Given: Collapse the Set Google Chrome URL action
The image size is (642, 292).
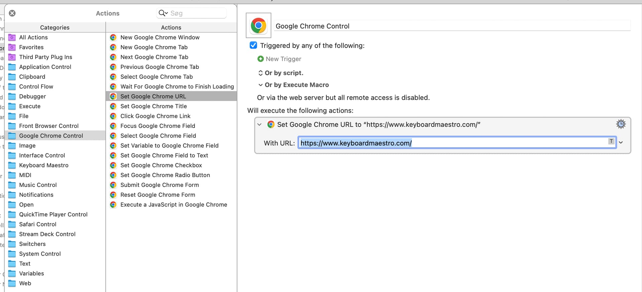Looking at the screenshot, I should point(259,124).
